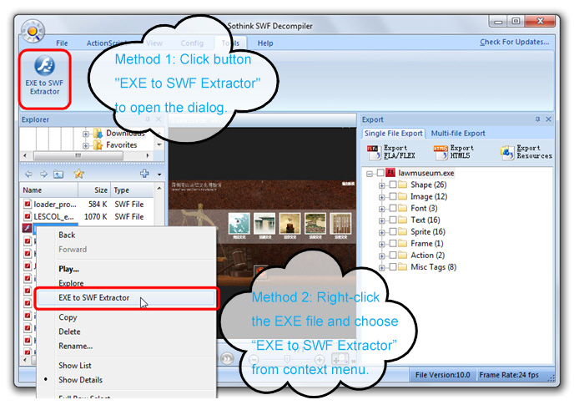The width and height of the screenshot is (574, 405).
Task: Expand the Frame (1) node
Action: pos(382,244)
